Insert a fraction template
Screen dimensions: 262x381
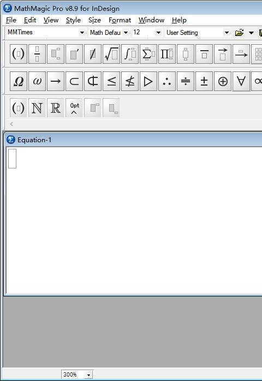(x=37, y=54)
